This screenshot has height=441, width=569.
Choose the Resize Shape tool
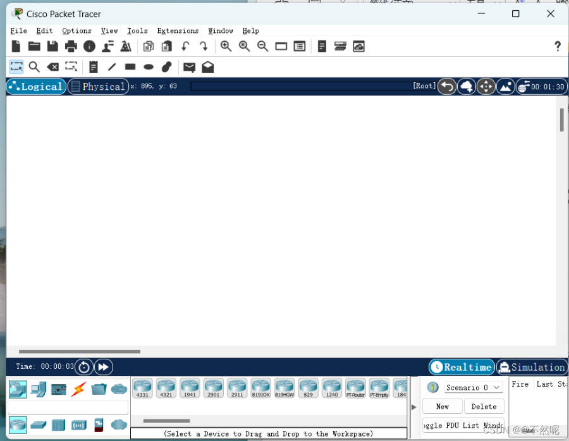71,66
